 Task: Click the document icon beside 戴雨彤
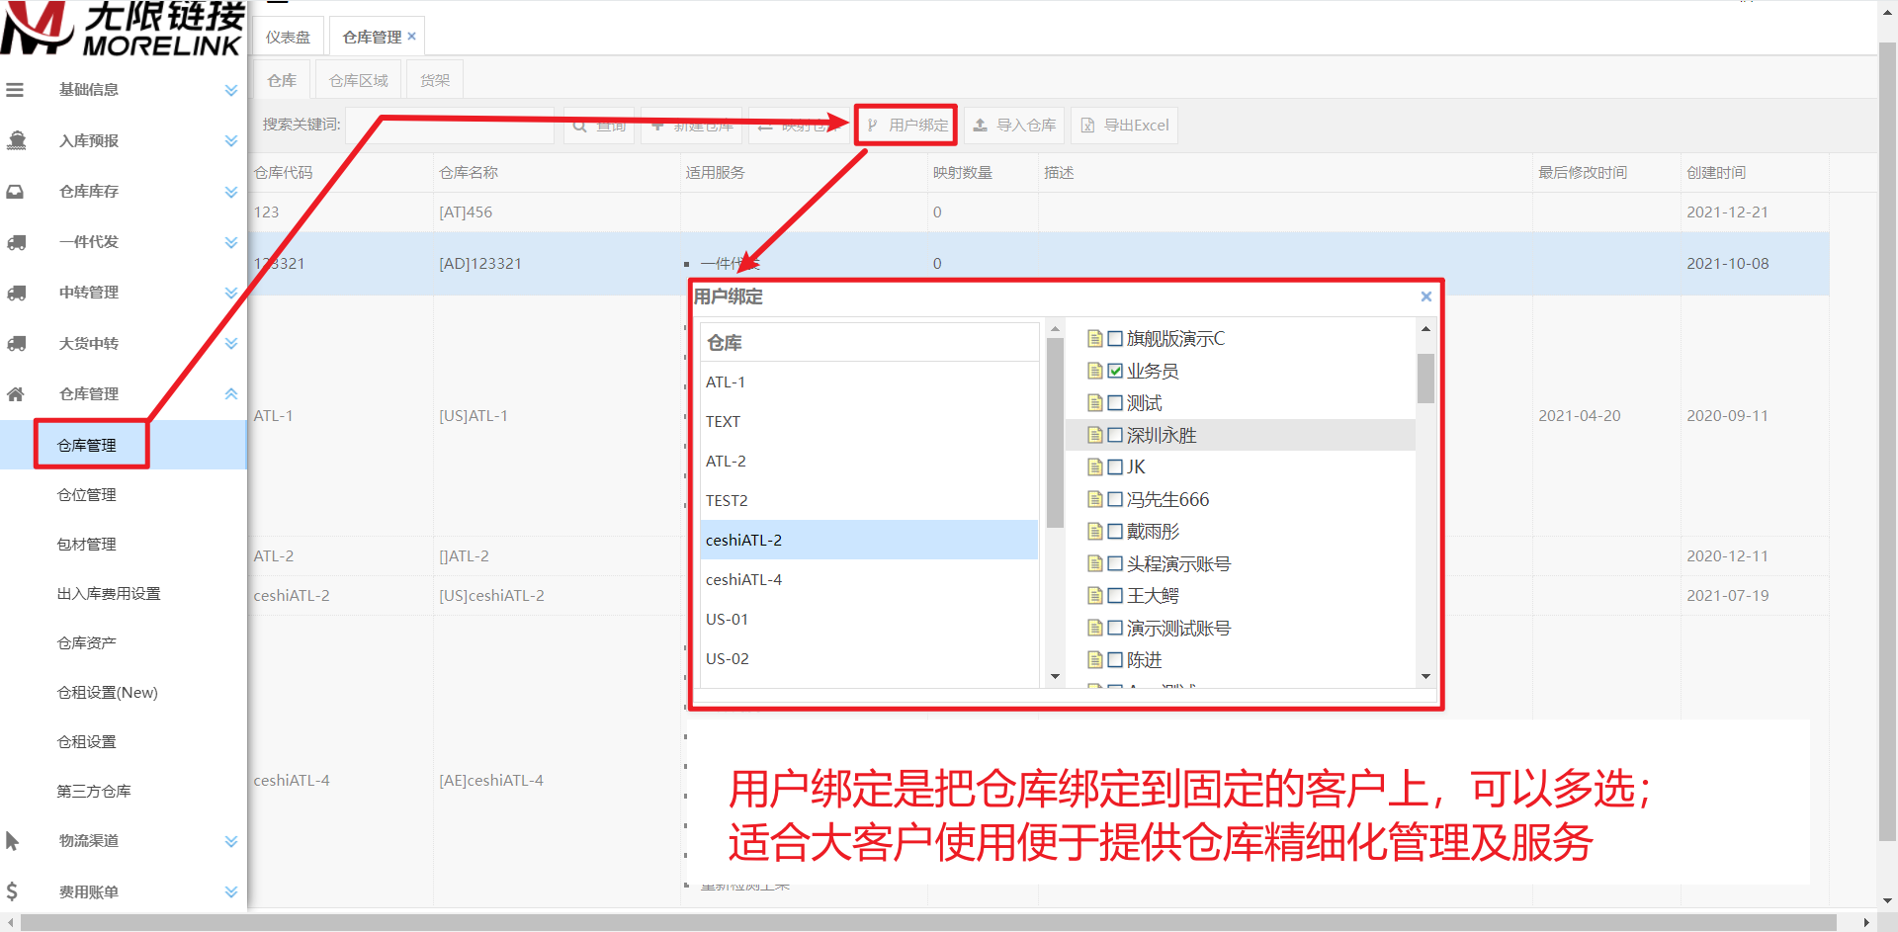point(1095,532)
